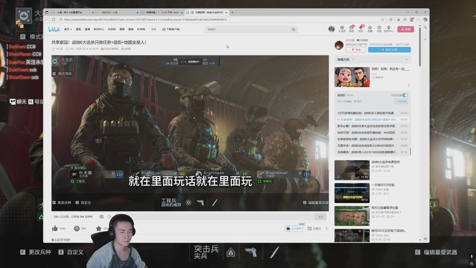Screen dimensions: 476x268
Task: Click the page vertical scrollbar
Action: [420, 46]
